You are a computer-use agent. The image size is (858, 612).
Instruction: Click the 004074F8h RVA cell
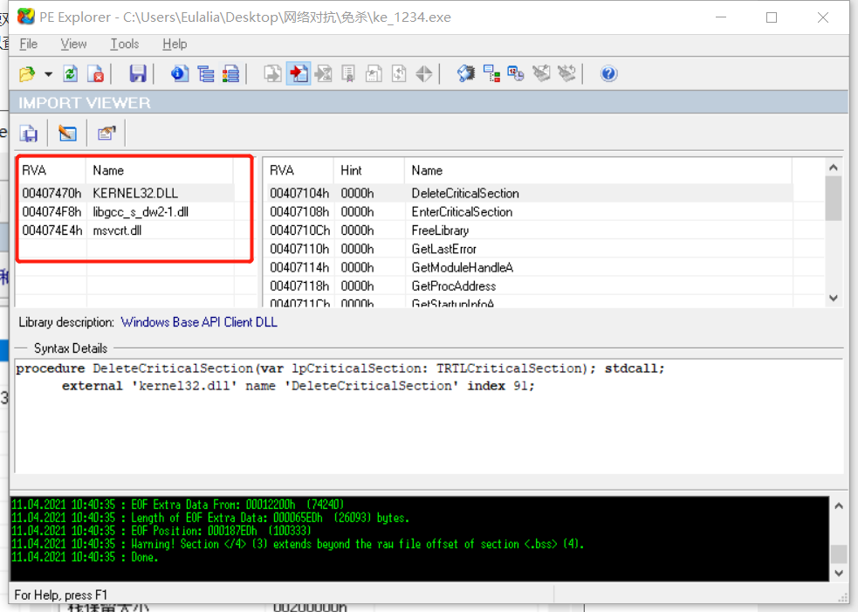pos(52,212)
